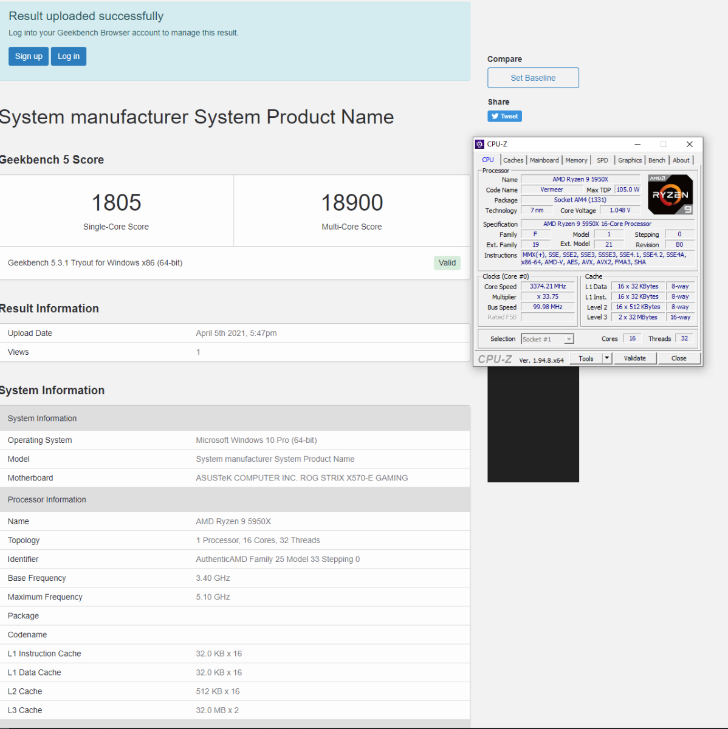This screenshot has height=729, width=728.
Task: Click the Core Voltage 1.048 V field
Action: 620,210
